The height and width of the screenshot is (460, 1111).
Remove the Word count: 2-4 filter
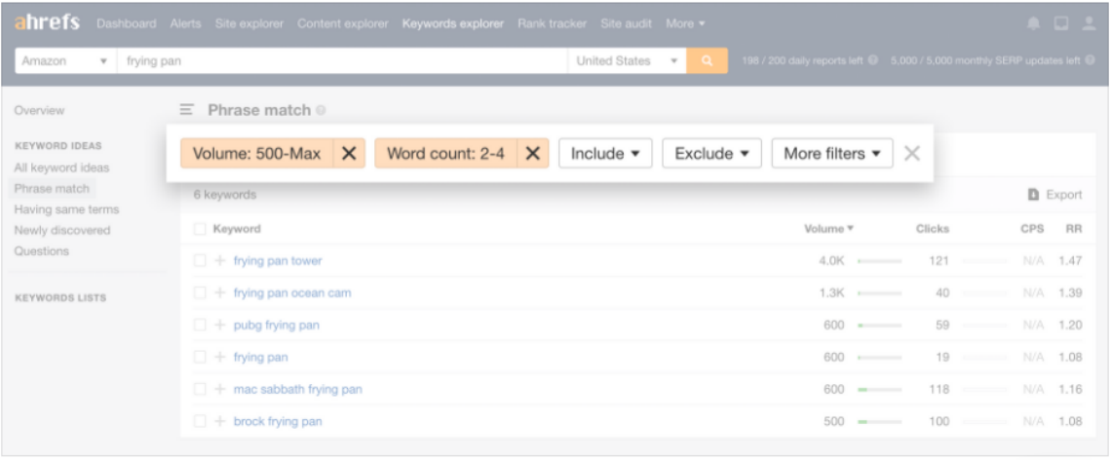[533, 153]
